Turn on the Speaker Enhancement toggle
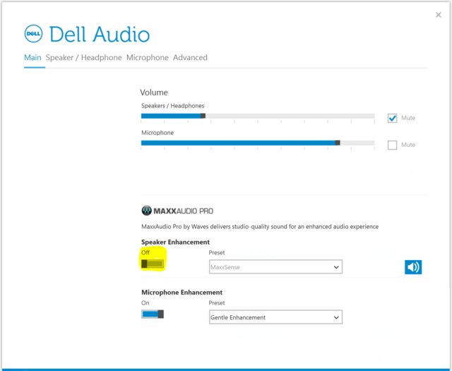Screen dimensions: 452x371 click(x=153, y=264)
